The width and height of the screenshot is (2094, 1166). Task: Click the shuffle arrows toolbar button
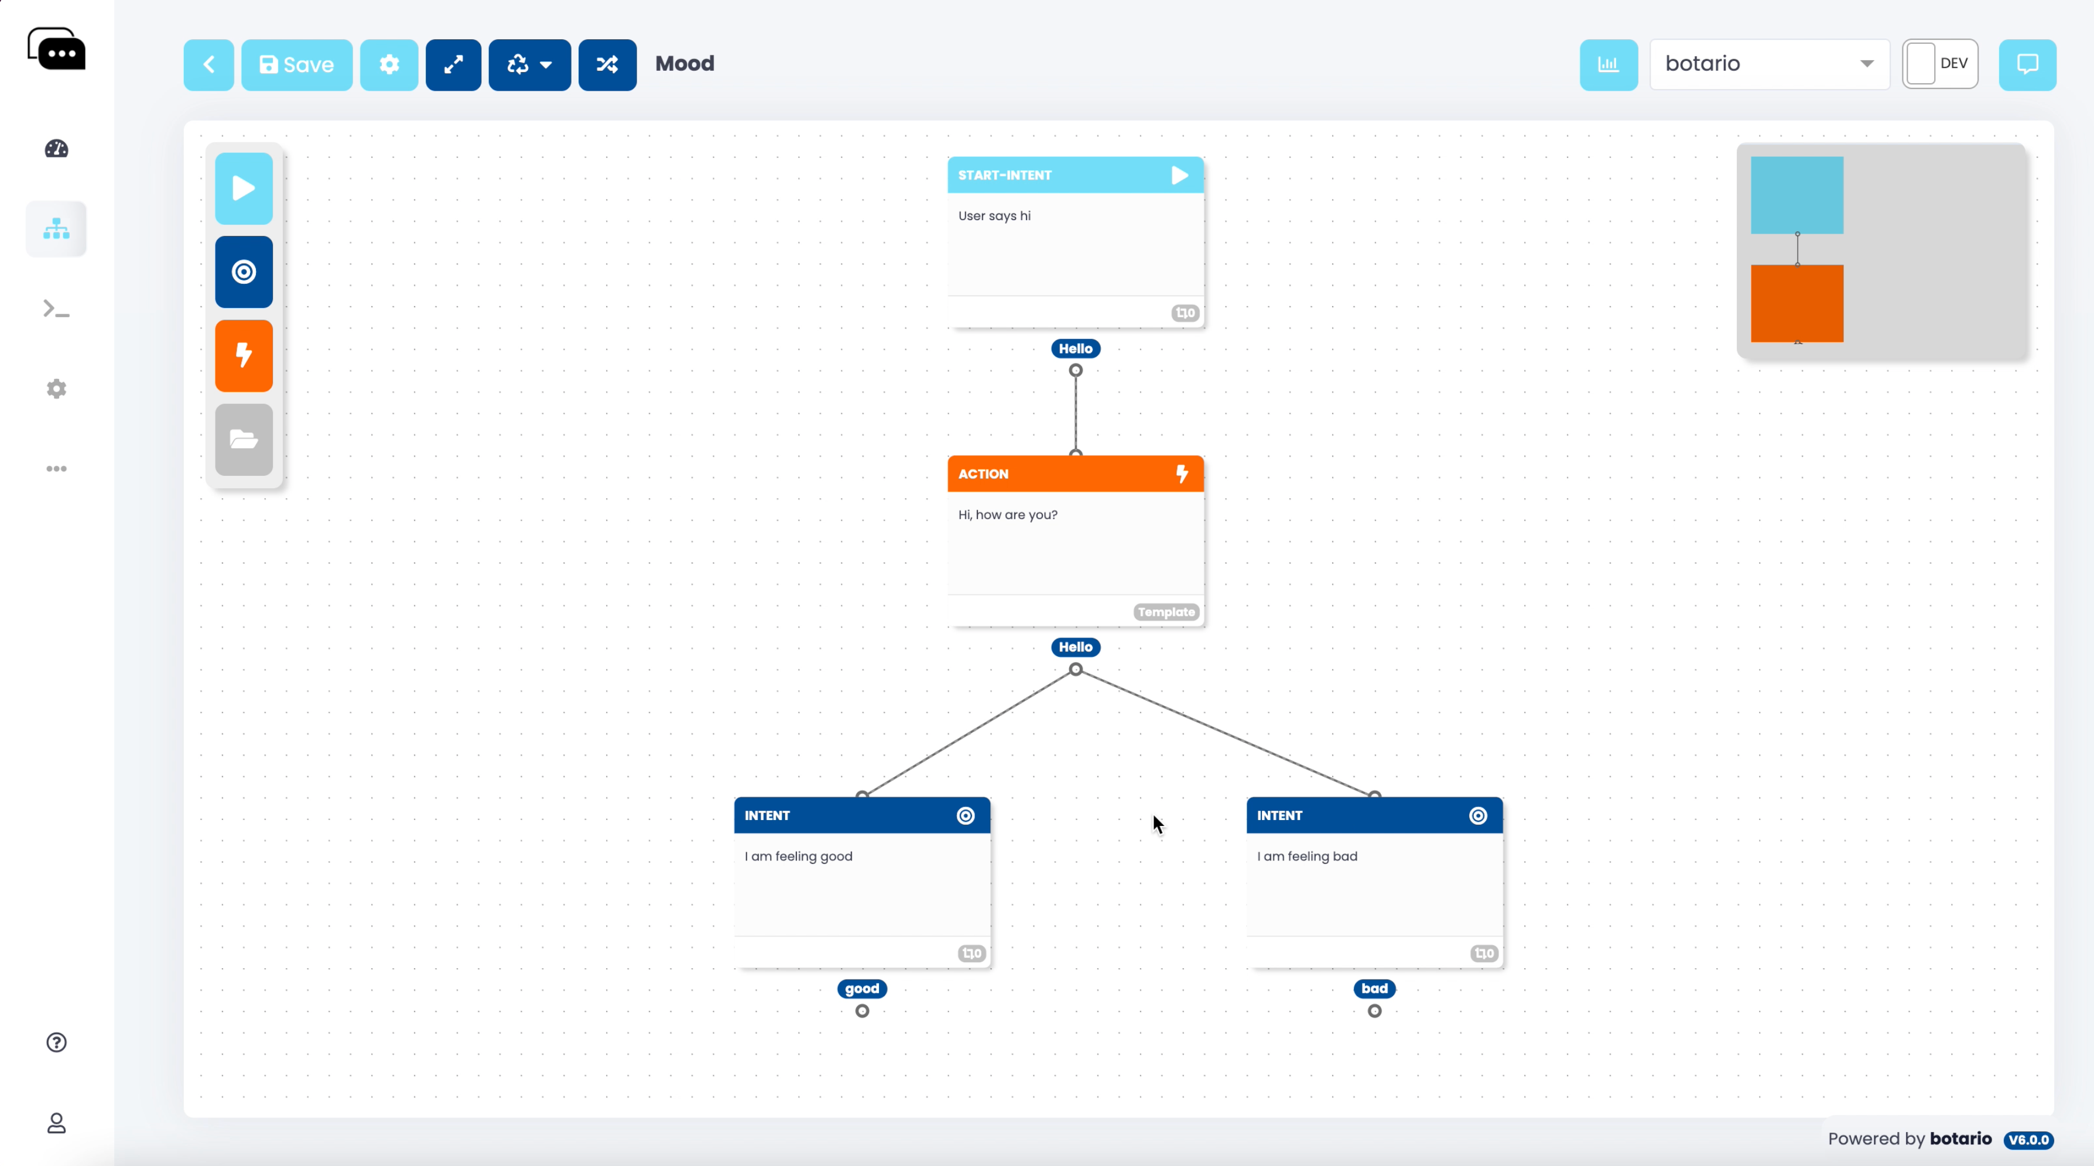(607, 64)
